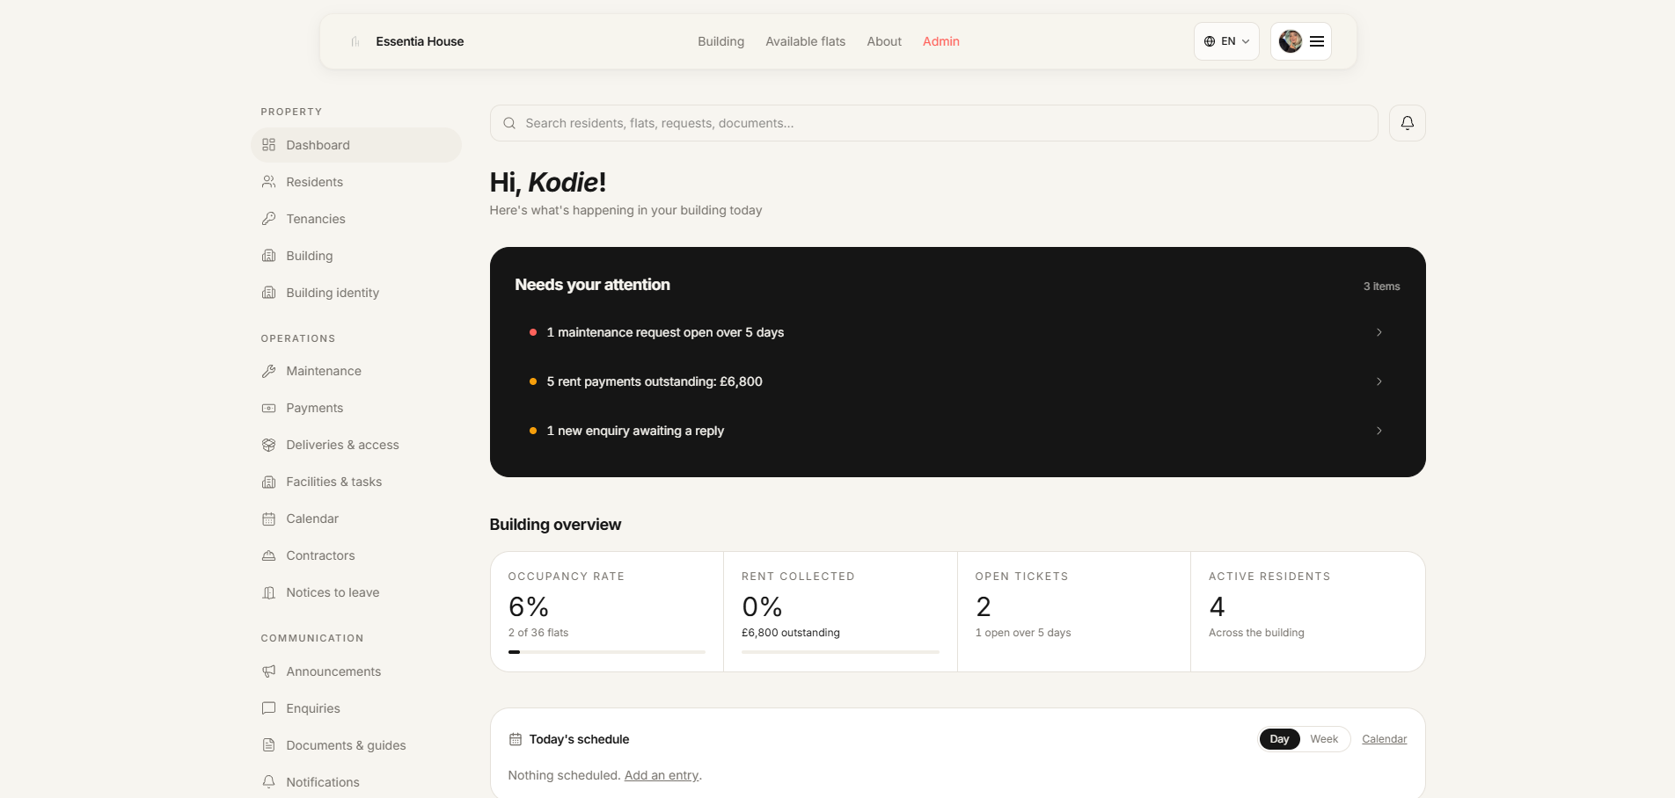Screen dimensions: 1675x798
Task: Open Contractors in the sidebar
Action: click(356, 555)
